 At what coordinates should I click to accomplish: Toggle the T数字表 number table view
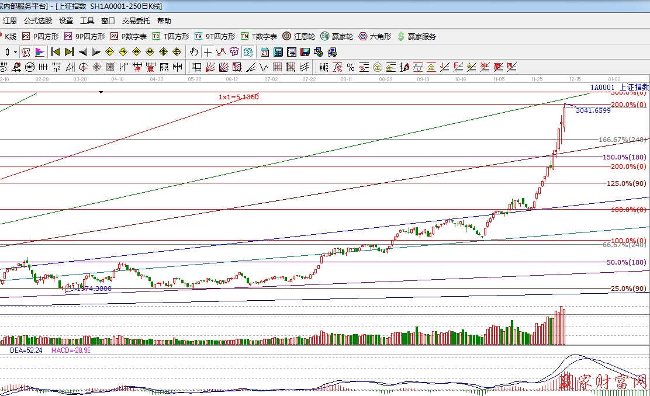pyautogui.click(x=259, y=36)
